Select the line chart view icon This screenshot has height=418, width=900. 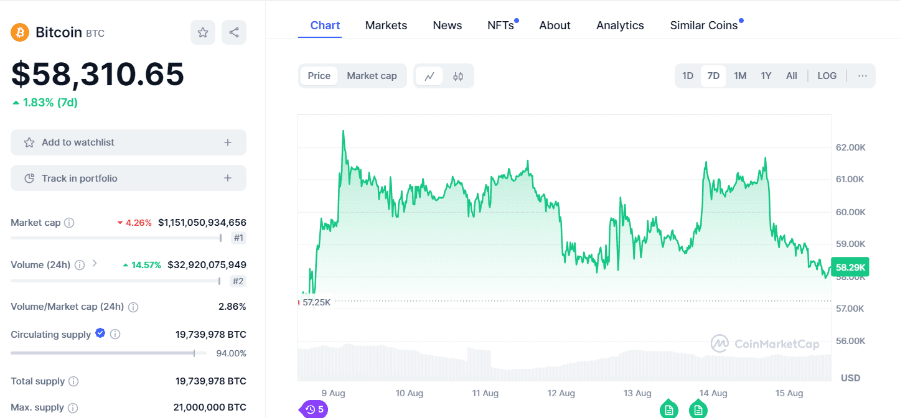[430, 75]
